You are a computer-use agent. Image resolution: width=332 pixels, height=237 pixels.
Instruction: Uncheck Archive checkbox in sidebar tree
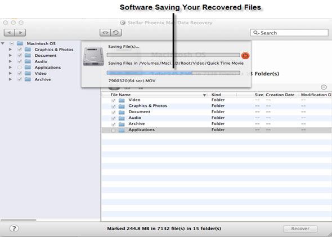(20, 79)
